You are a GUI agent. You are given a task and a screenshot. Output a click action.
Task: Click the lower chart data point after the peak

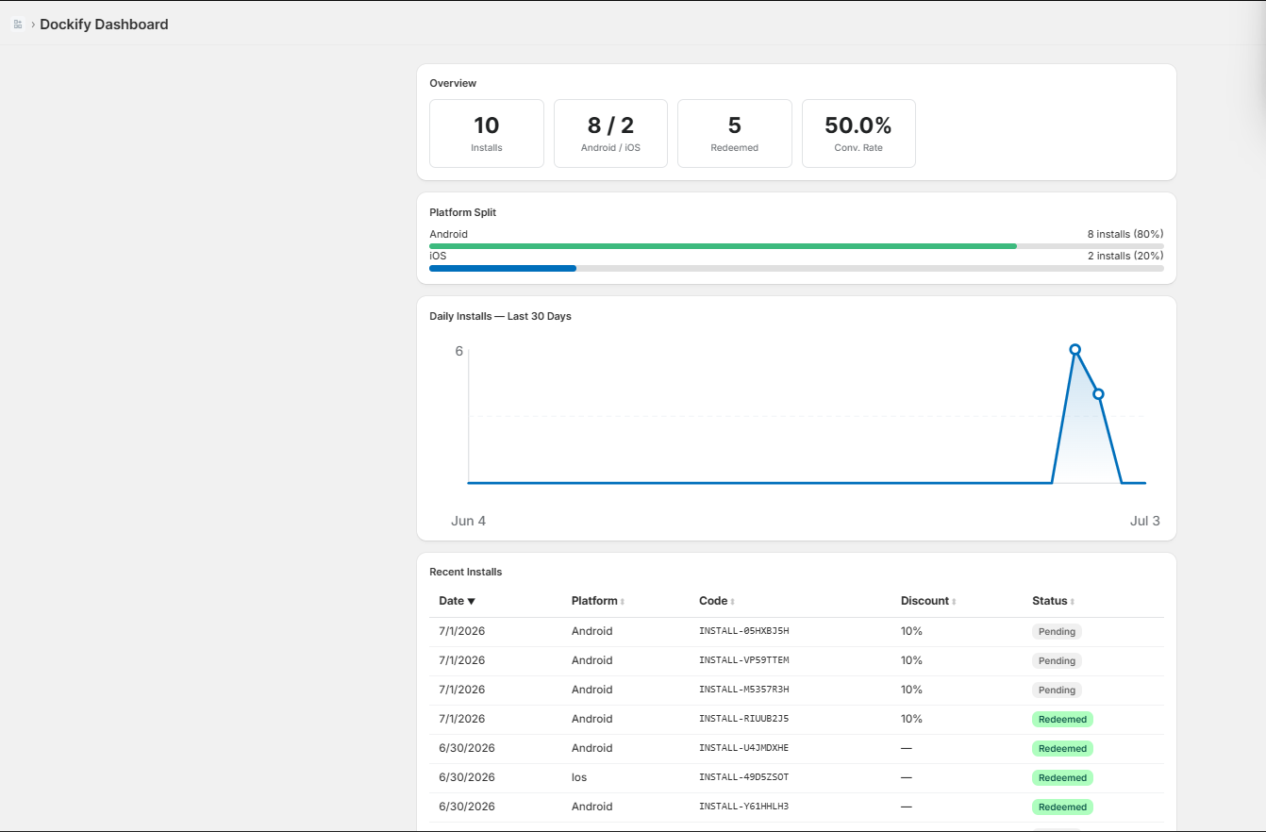[1098, 393]
